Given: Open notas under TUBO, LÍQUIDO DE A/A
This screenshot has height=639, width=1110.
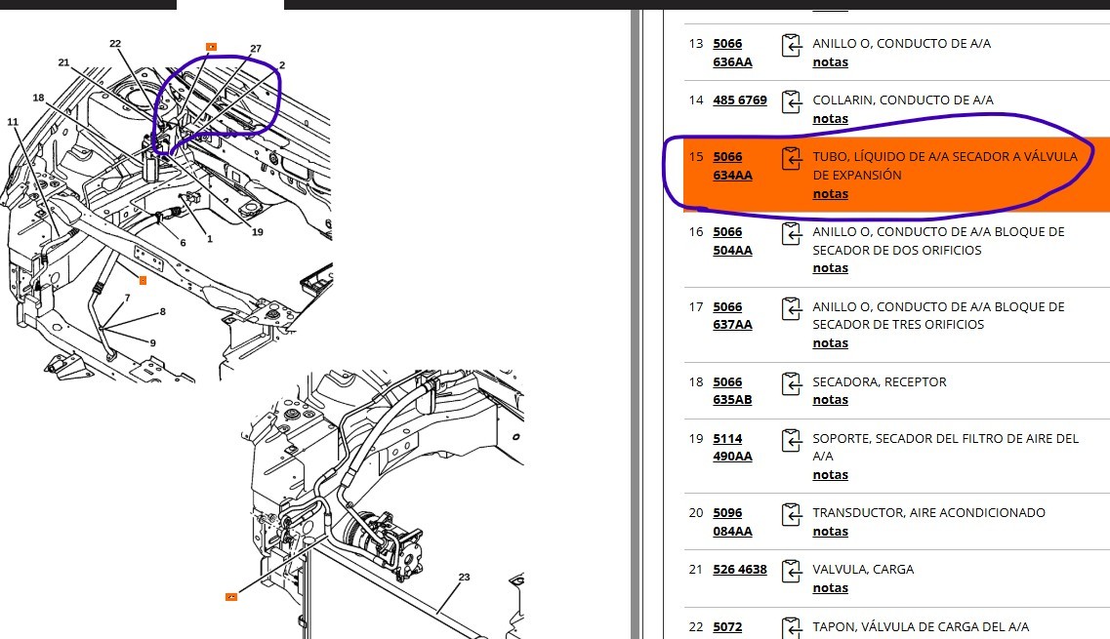Looking at the screenshot, I should [831, 193].
